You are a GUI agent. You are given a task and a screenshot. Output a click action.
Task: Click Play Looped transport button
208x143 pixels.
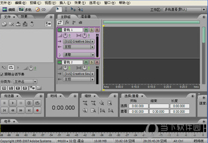29,103
